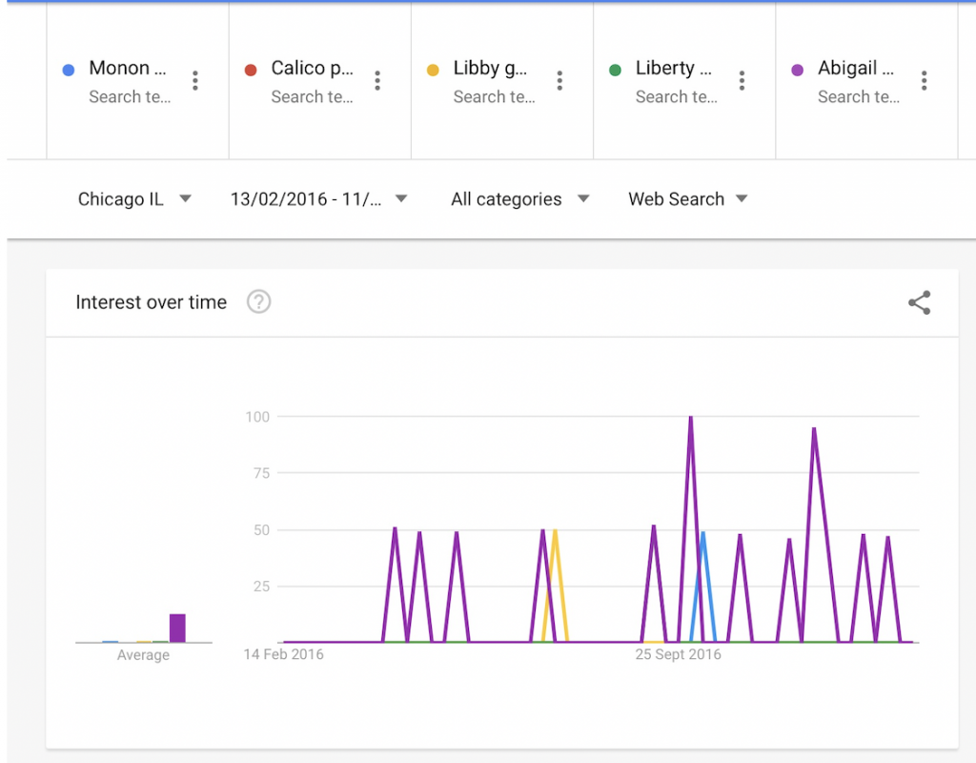
Task: Click the yellow spike in the chart
Action: click(555, 532)
